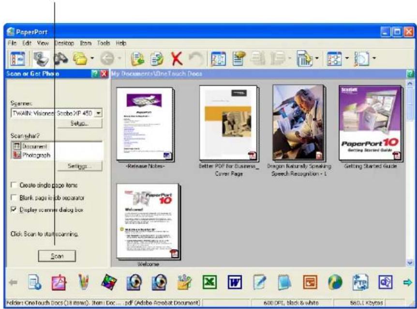Open the Desktop menu
Viewport: 417px width, 309px height.
[x=64, y=43]
